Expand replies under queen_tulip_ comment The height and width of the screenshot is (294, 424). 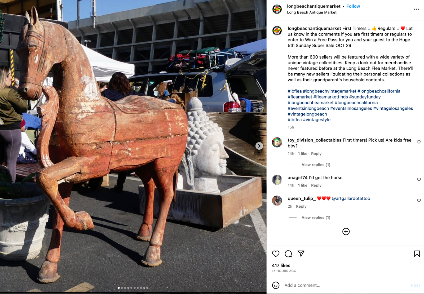[316, 217]
